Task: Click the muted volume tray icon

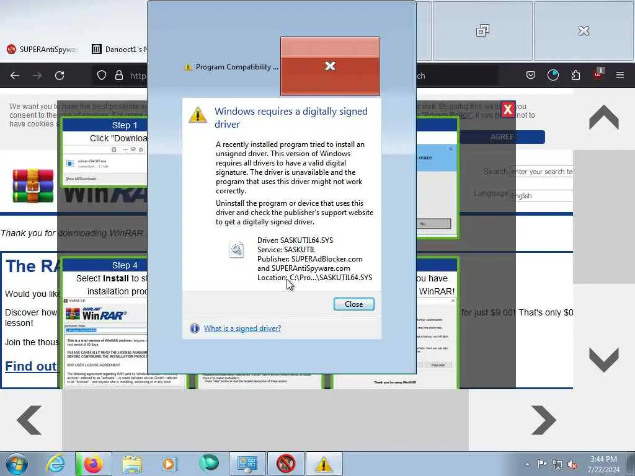Action: (572, 465)
